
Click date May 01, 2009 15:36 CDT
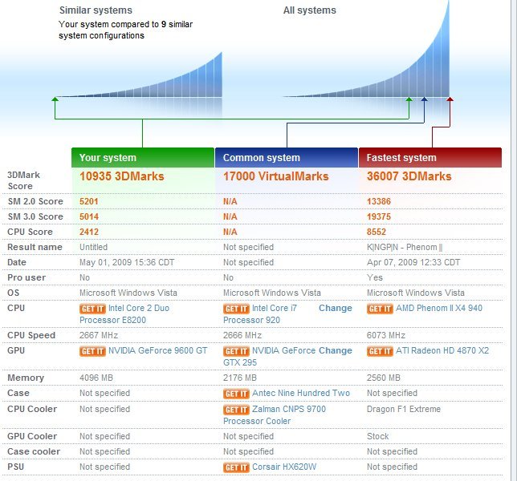[127, 262]
